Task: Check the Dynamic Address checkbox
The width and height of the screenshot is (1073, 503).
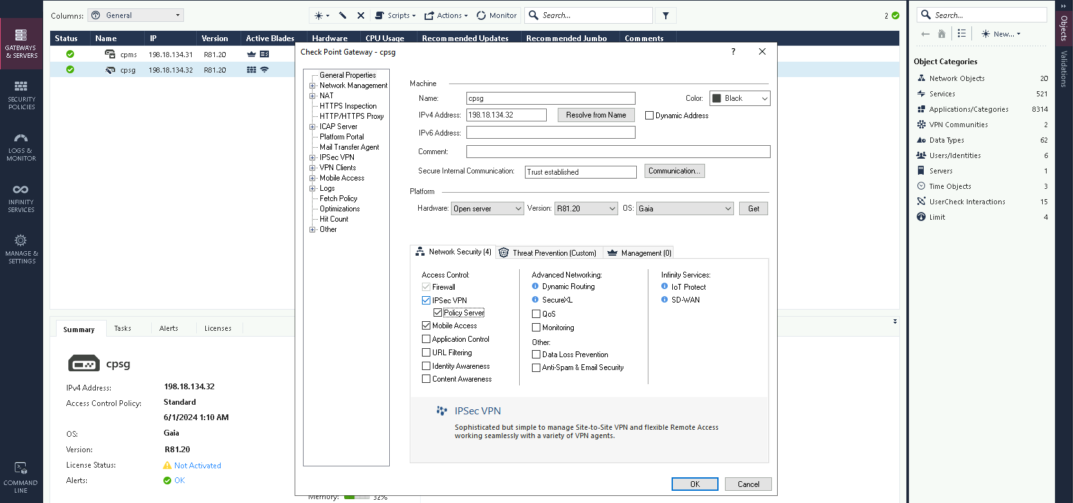Action: point(650,116)
